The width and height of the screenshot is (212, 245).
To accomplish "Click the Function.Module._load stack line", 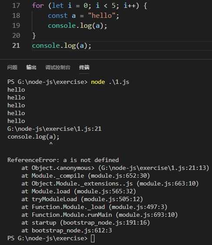I will (x=94, y=207).
